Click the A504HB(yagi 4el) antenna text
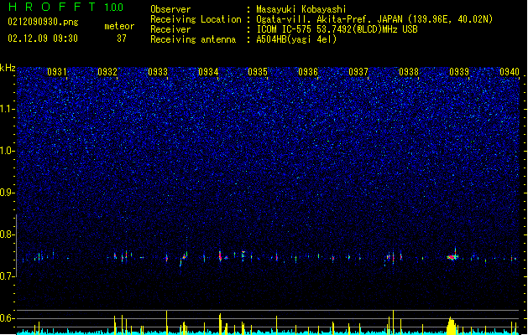 pos(296,39)
